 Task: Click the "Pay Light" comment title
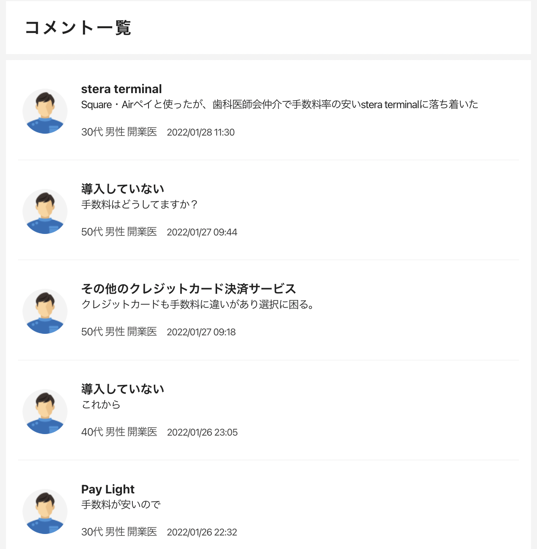(108, 489)
